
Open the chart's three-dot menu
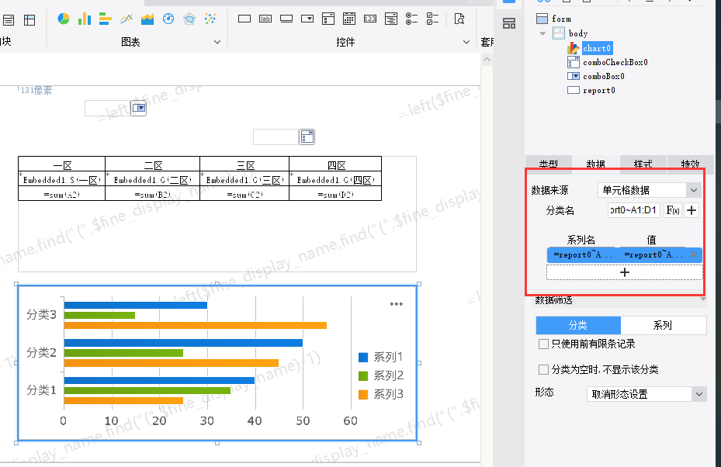click(397, 304)
